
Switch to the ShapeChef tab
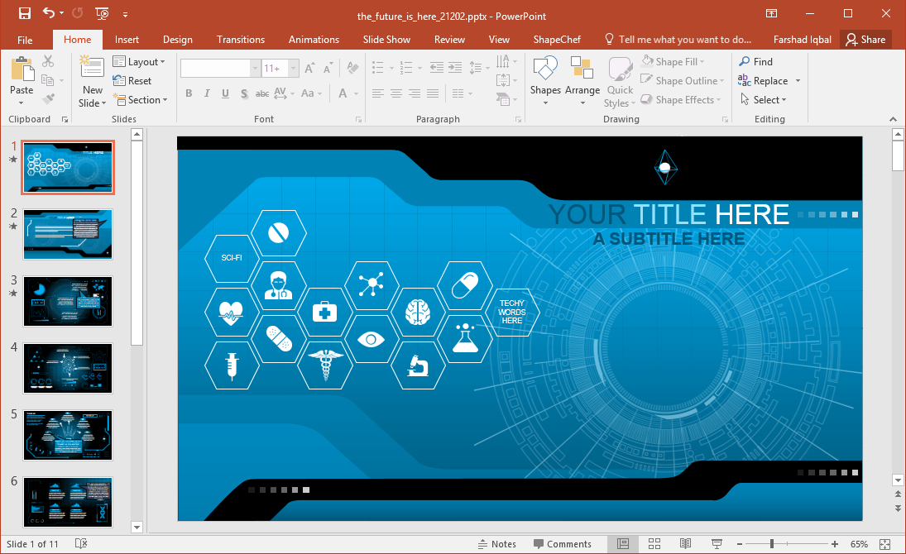(x=557, y=39)
